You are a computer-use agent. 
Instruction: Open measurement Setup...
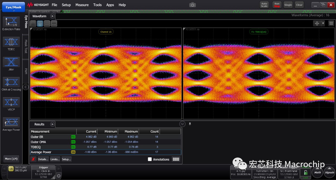(66, 159)
